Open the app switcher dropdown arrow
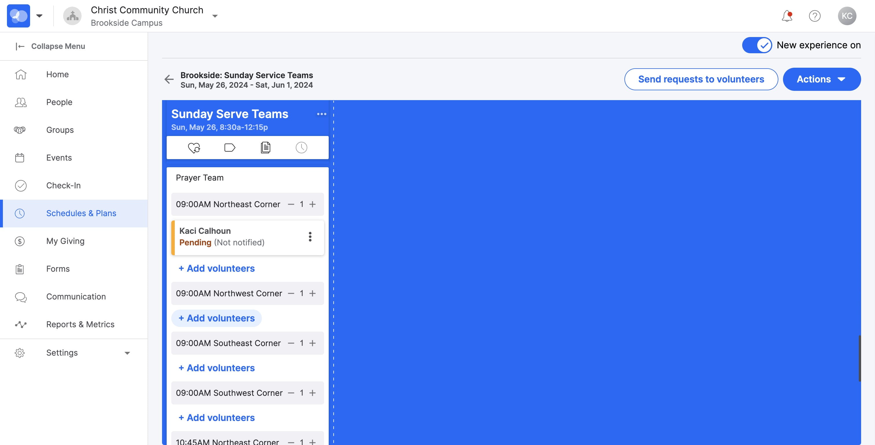The height and width of the screenshot is (445, 875). 39,16
